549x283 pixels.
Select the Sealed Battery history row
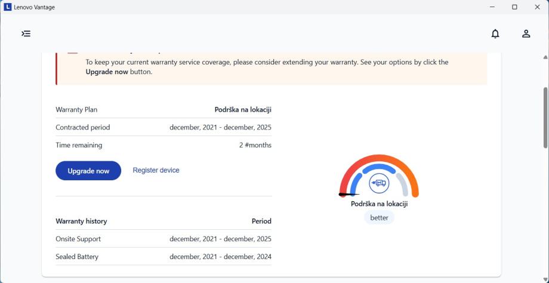tap(163, 257)
